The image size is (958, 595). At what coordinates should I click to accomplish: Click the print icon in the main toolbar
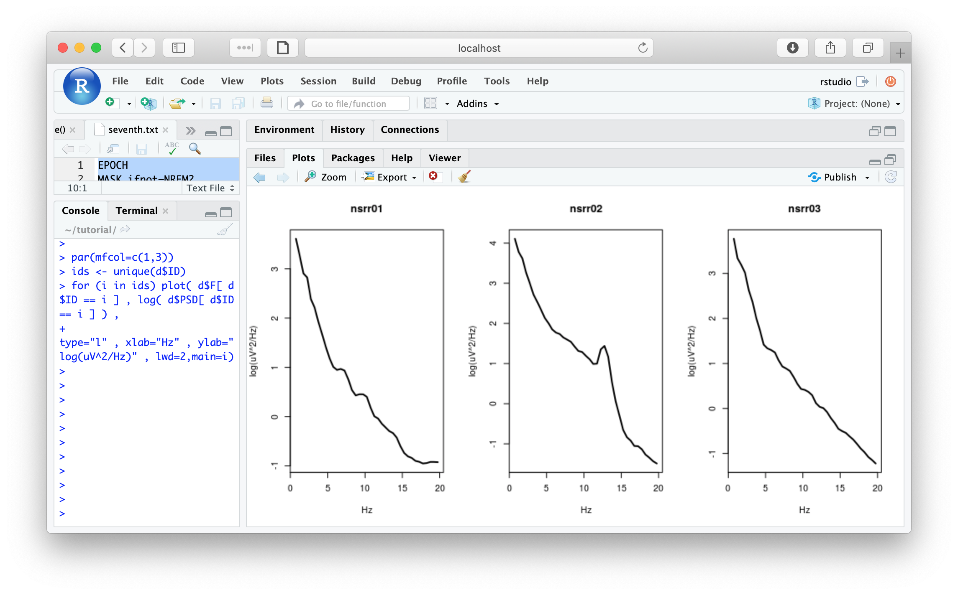[266, 103]
